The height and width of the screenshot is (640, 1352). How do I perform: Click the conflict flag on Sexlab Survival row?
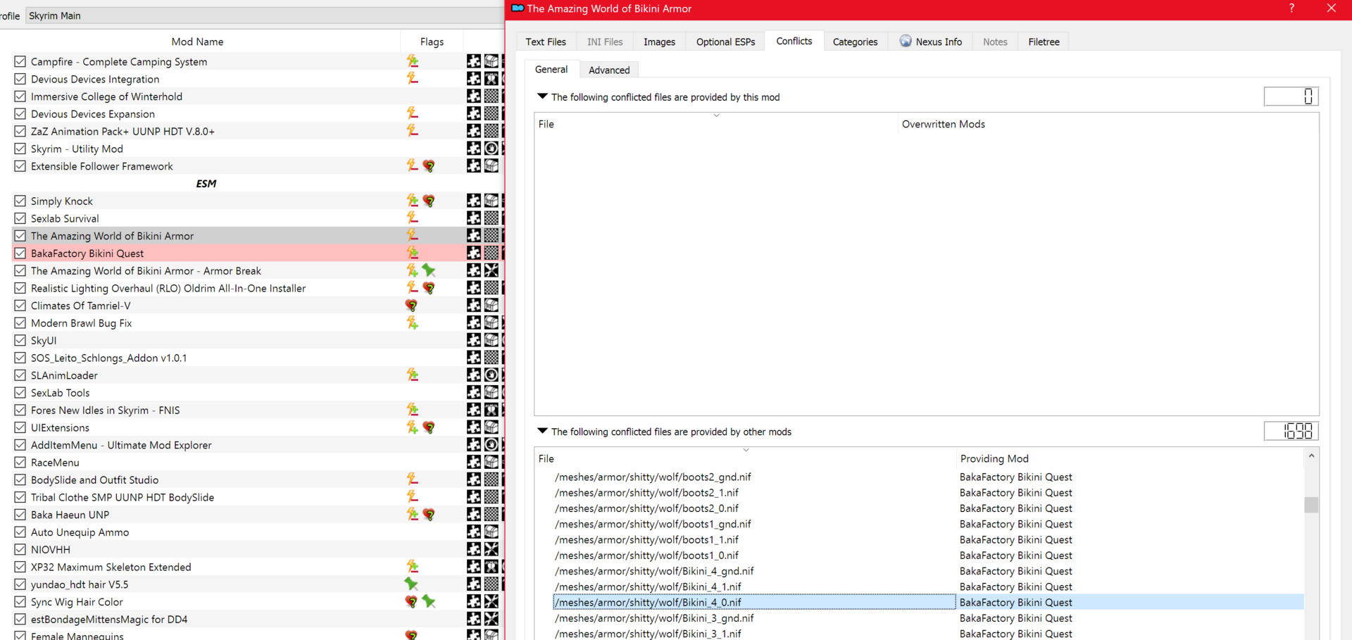tap(413, 218)
